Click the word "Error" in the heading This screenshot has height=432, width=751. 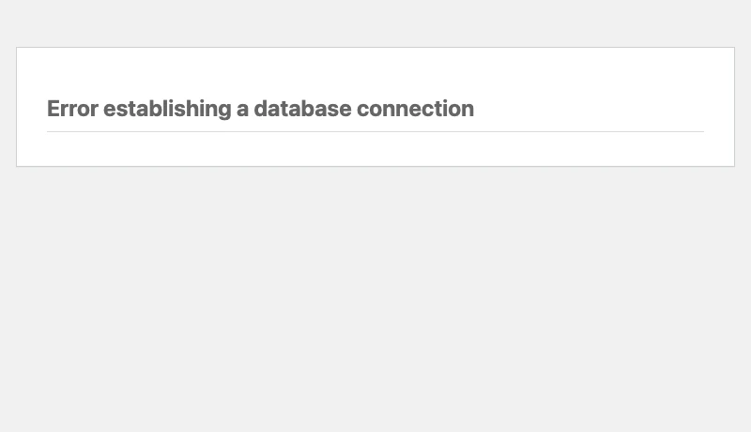click(x=72, y=109)
